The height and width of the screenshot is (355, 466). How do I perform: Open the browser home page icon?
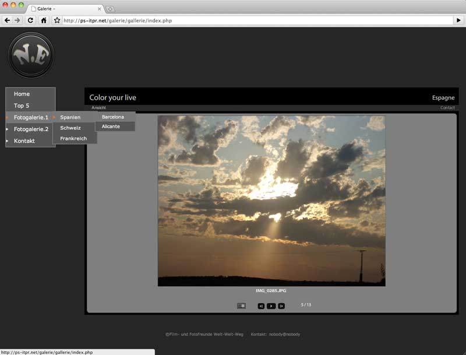click(44, 20)
